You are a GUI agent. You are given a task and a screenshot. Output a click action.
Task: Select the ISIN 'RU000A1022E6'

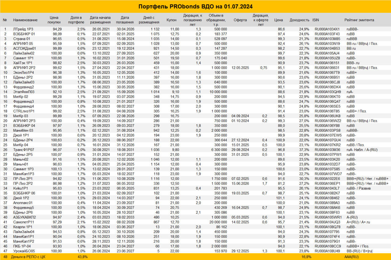[327, 179]
